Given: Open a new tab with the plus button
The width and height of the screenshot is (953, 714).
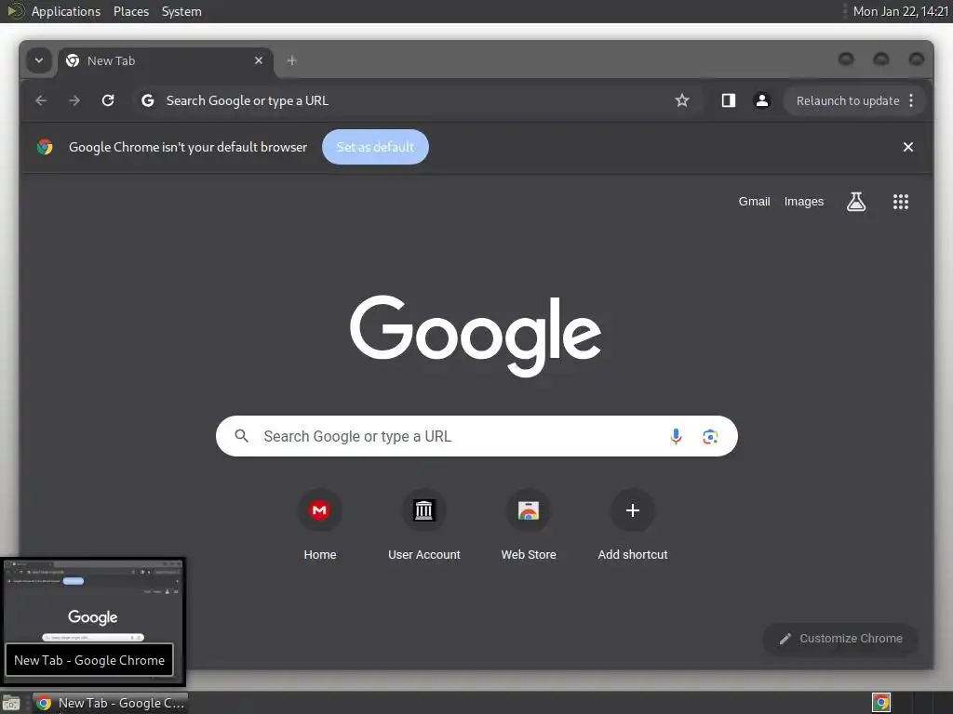Looking at the screenshot, I should [291, 60].
